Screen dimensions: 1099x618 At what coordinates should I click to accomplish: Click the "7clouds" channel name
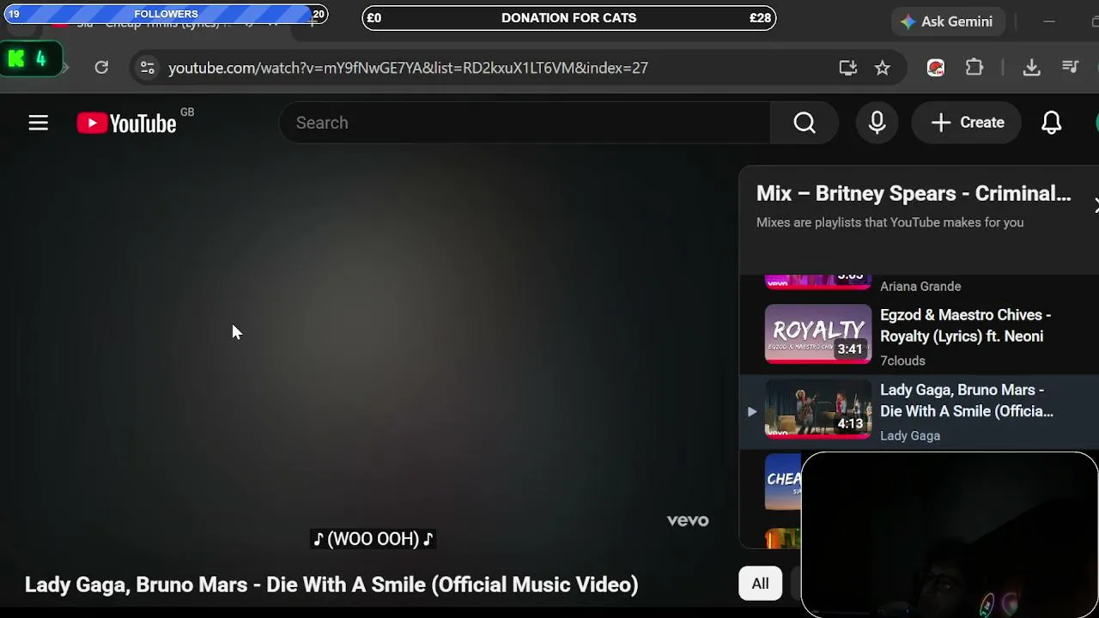coord(902,360)
